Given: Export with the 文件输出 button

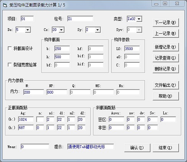Looking at the screenshot, I should [x=166, y=85].
